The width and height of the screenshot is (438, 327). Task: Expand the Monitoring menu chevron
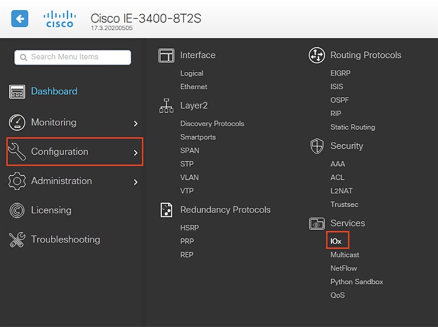(135, 123)
